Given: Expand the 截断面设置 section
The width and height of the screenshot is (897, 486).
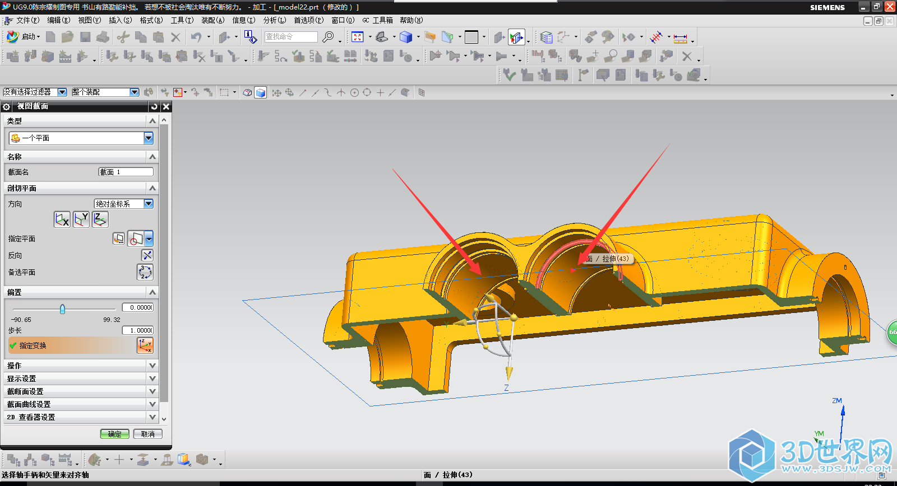Looking at the screenshot, I should click(152, 391).
